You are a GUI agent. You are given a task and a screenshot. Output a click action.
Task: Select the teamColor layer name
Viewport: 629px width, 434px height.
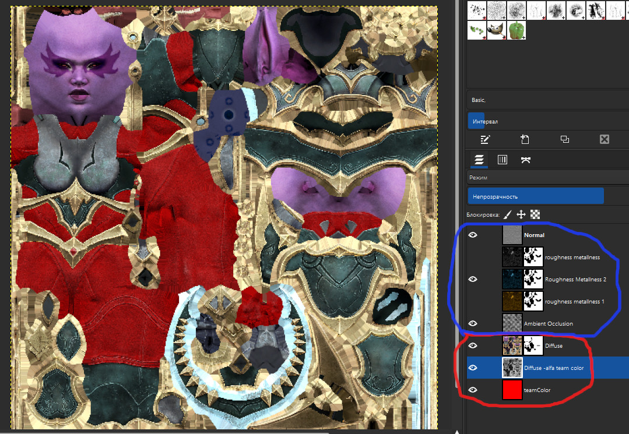tap(537, 390)
